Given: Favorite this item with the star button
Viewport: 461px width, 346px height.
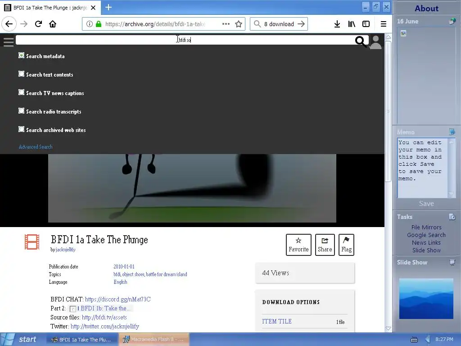Looking at the screenshot, I should 298,245.
